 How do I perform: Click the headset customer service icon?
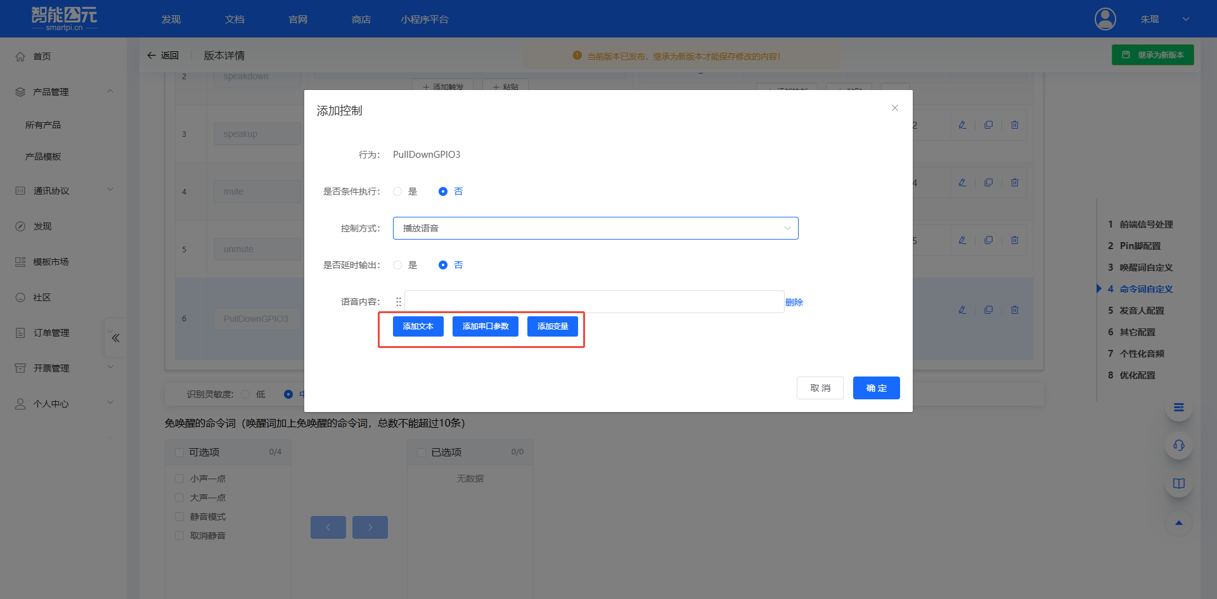(1178, 446)
